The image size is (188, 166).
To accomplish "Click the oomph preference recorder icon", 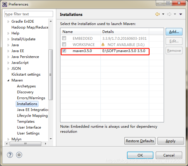I will pyautogui.click(x=19, y=155).
